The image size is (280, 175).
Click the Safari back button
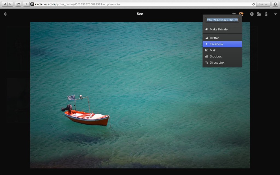coord(5,4)
